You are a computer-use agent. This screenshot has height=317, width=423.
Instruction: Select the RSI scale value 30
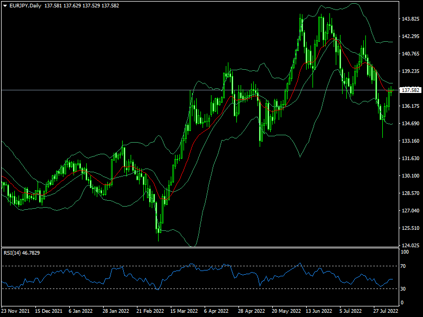403,288
